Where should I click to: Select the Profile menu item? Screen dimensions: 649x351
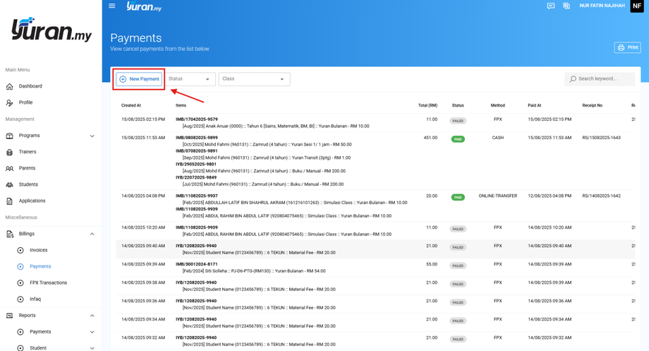[25, 102]
